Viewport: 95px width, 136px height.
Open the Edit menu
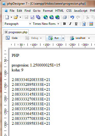click(x=19, y=11)
